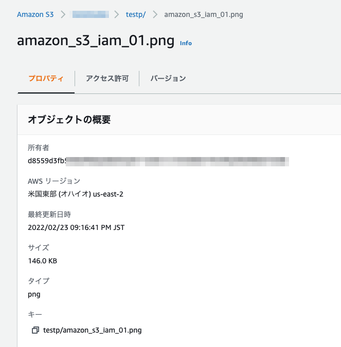Open the testp/ folder breadcrumb

tap(136, 14)
